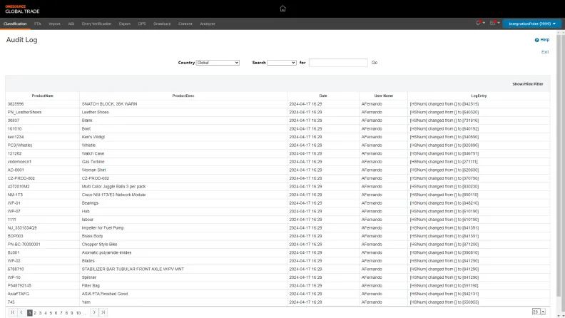Viewport: 565px width, 318px height.
Task: Jump to last page arrow
Action: (x=103, y=312)
